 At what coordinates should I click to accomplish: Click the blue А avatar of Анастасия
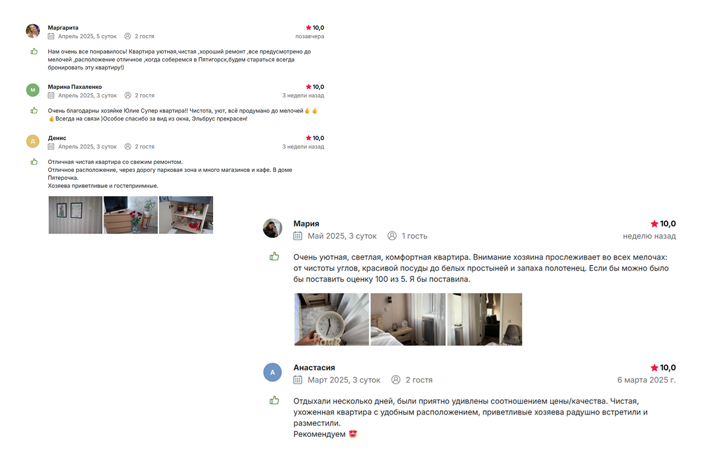[272, 372]
